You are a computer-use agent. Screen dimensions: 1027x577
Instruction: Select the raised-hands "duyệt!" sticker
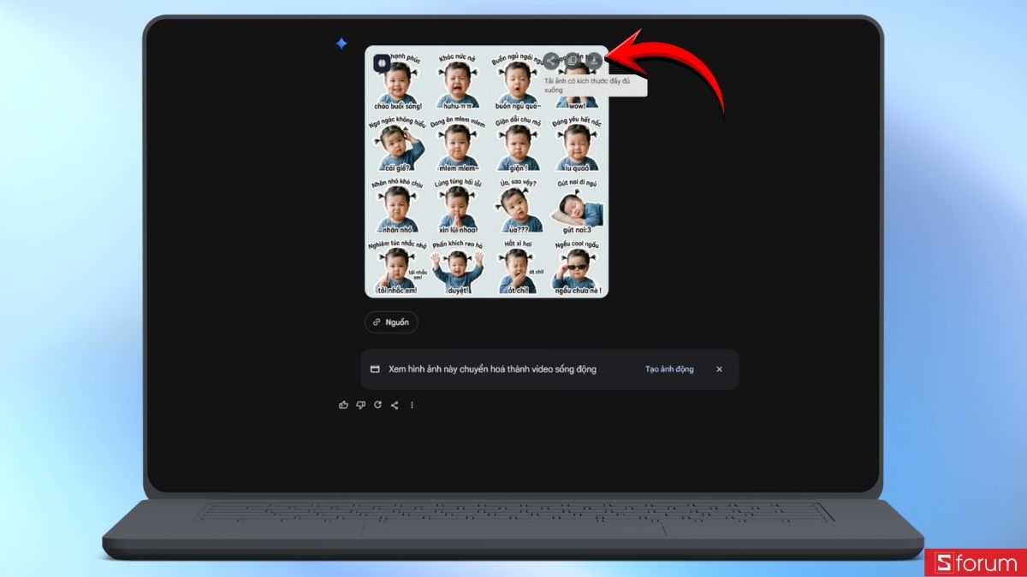(457, 270)
